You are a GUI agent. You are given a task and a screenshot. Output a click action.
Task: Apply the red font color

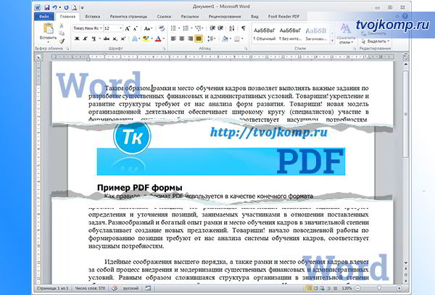click(x=158, y=38)
